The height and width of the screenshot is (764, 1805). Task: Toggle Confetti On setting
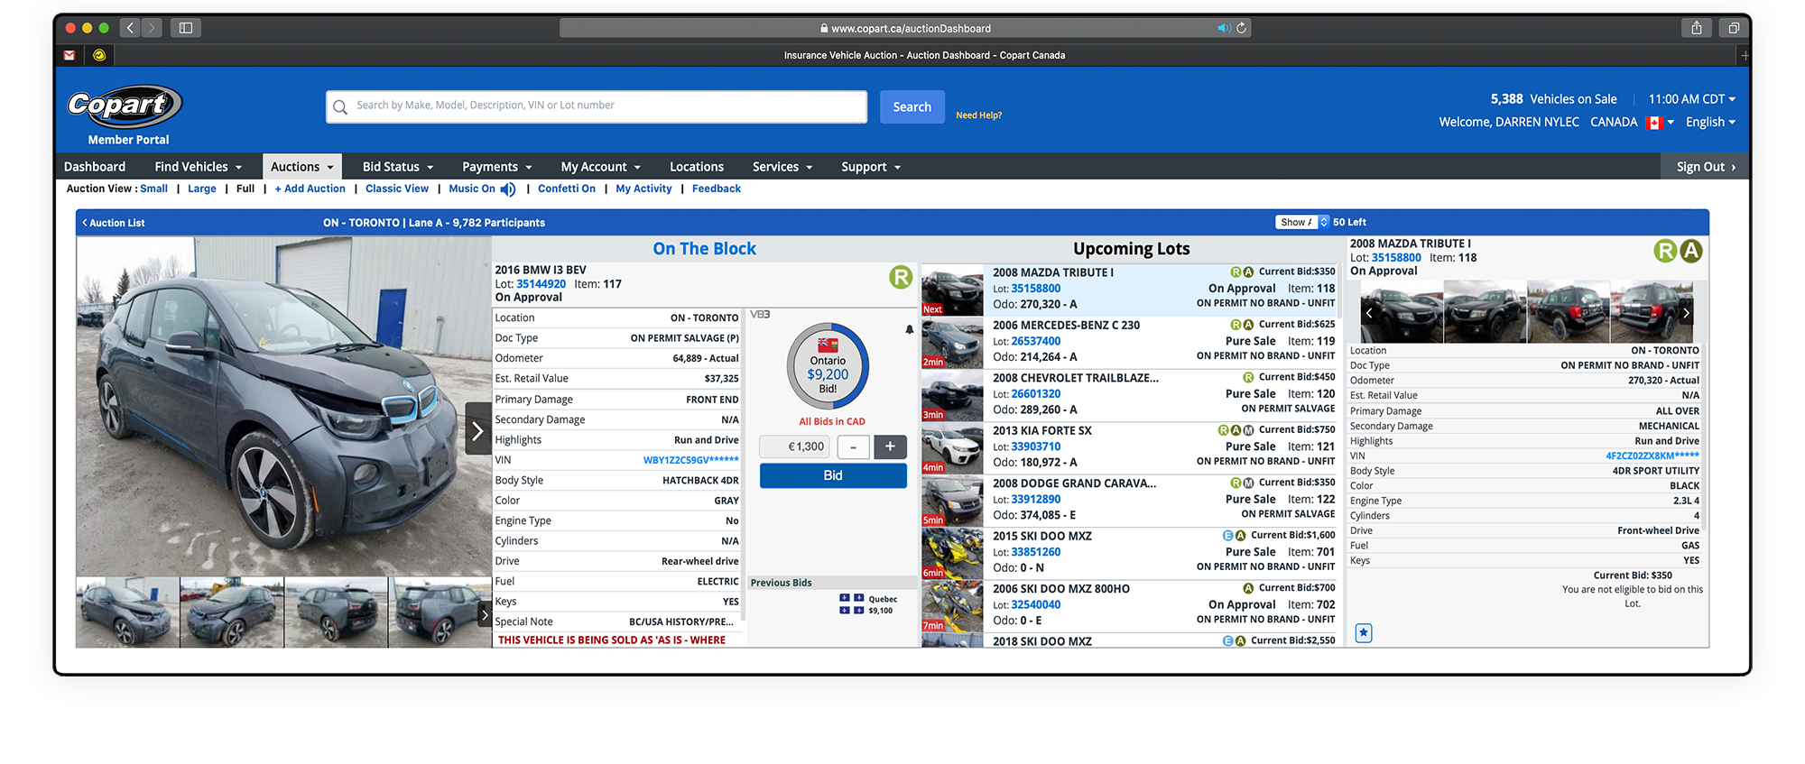coord(567,189)
